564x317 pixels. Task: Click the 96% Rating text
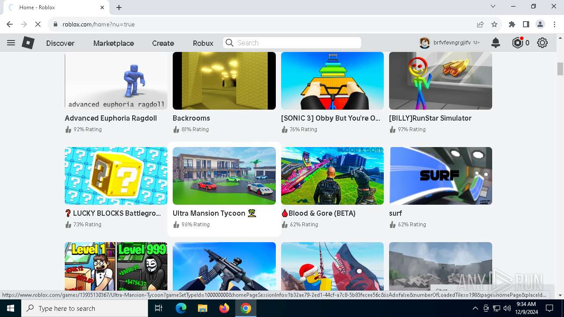(196, 225)
